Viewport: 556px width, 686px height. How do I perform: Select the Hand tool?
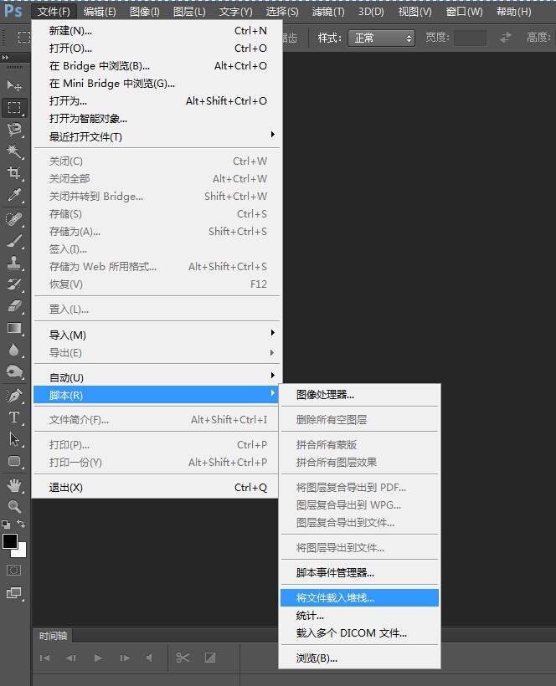[14, 485]
